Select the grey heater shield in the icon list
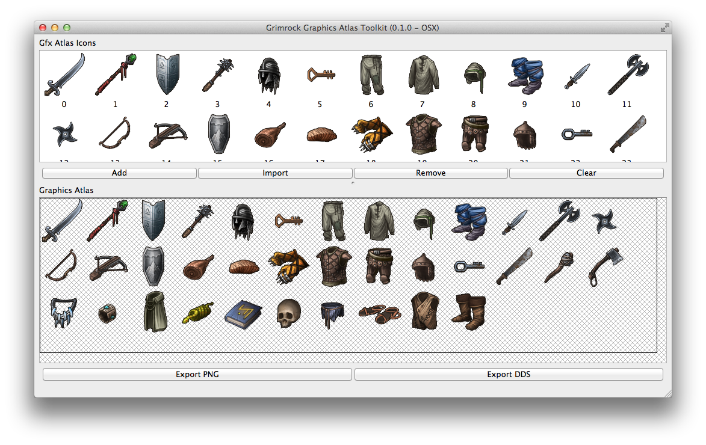This screenshot has width=706, height=445. point(219,133)
